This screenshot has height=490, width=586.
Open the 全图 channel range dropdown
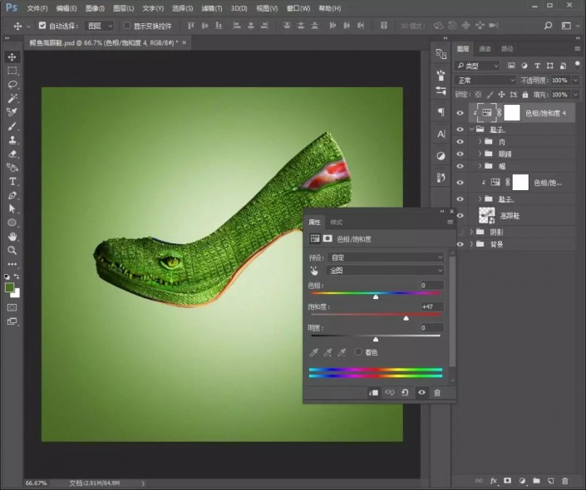click(x=386, y=271)
